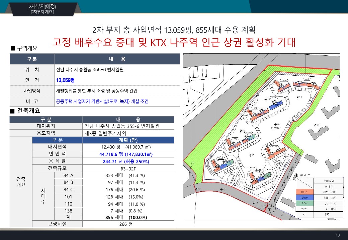Select the 'B3~32F' building scale value

[x=128, y=169]
